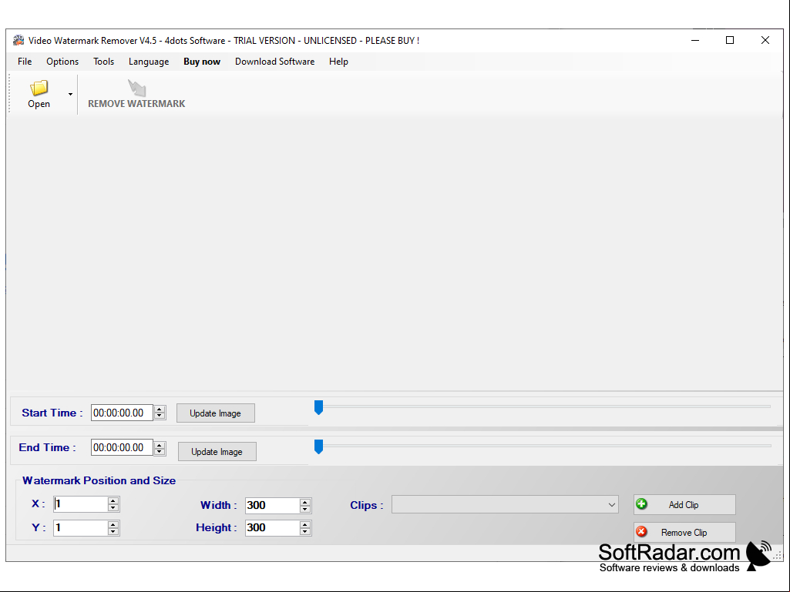Click the Buy now menu item
Image resolution: width=790 pixels, height=592 pixels.
click(201, 62)
